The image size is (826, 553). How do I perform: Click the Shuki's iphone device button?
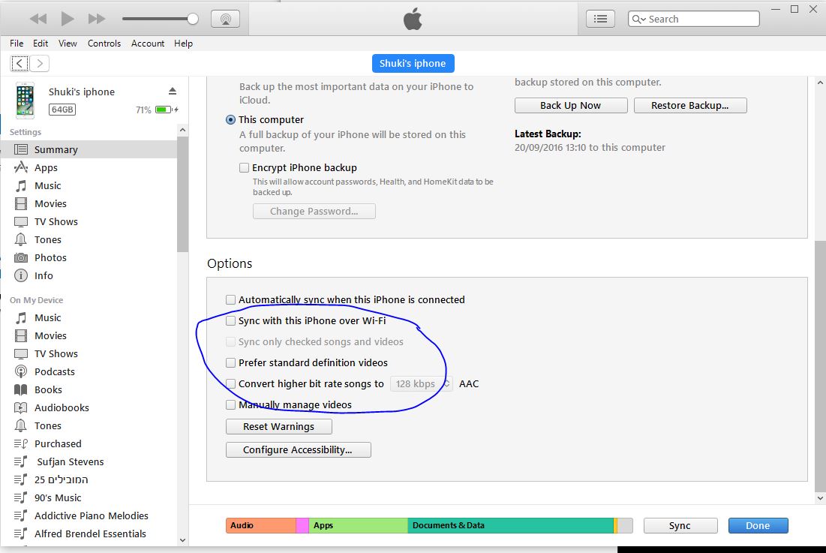(413, 63)
